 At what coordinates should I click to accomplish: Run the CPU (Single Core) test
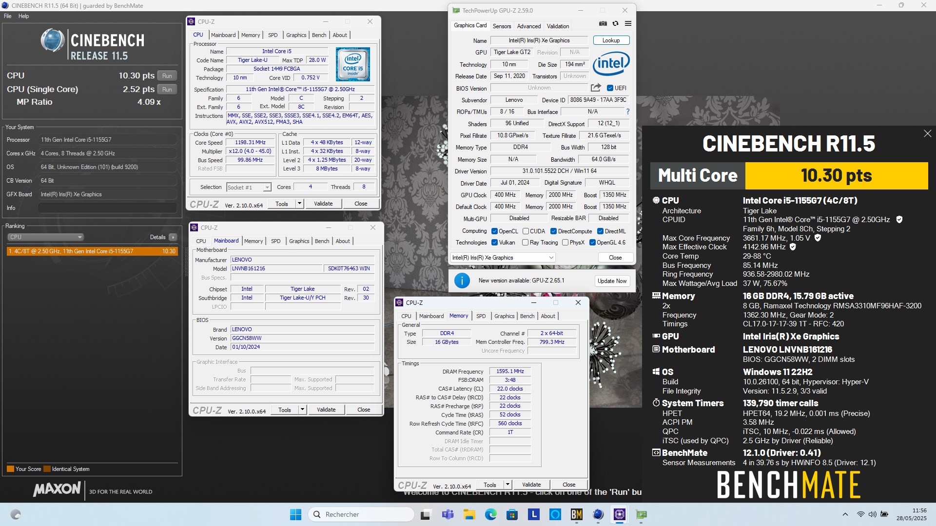167,90
